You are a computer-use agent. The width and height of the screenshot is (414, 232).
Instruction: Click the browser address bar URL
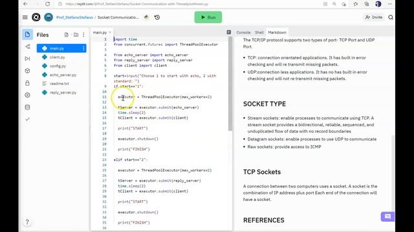pos(136,4)
